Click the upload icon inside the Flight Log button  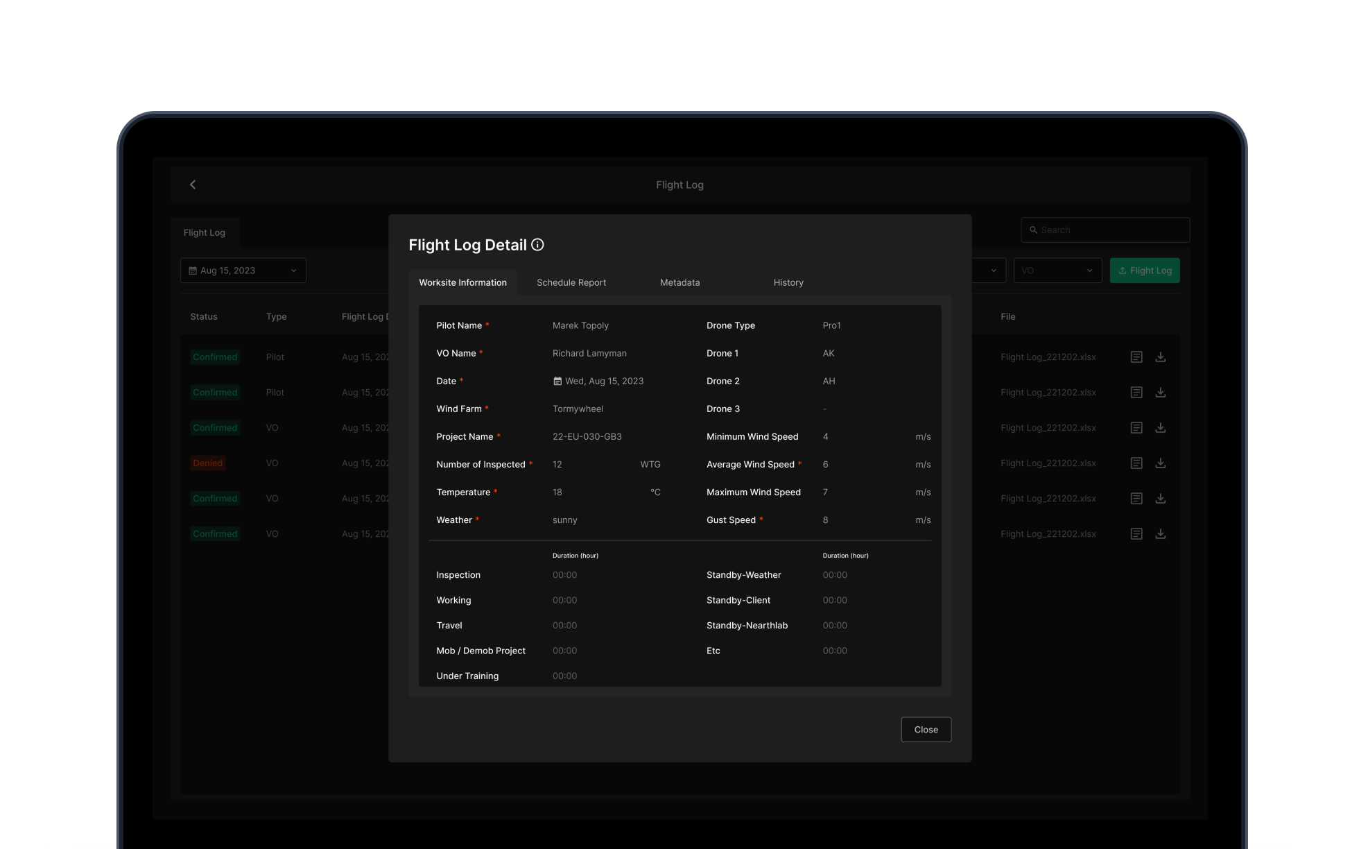click(x=1123, y=271)
